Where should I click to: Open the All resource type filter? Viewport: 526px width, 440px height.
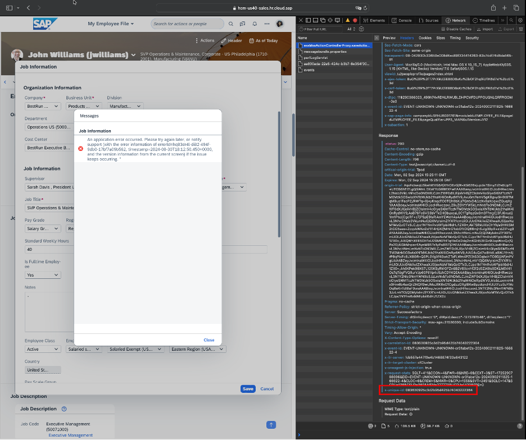pyautogui.click(x=351, y=29)
